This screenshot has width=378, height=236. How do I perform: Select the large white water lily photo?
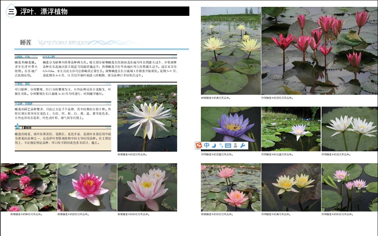click(x=147, y=118)
